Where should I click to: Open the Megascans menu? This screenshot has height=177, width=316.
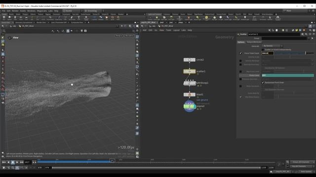41,11
